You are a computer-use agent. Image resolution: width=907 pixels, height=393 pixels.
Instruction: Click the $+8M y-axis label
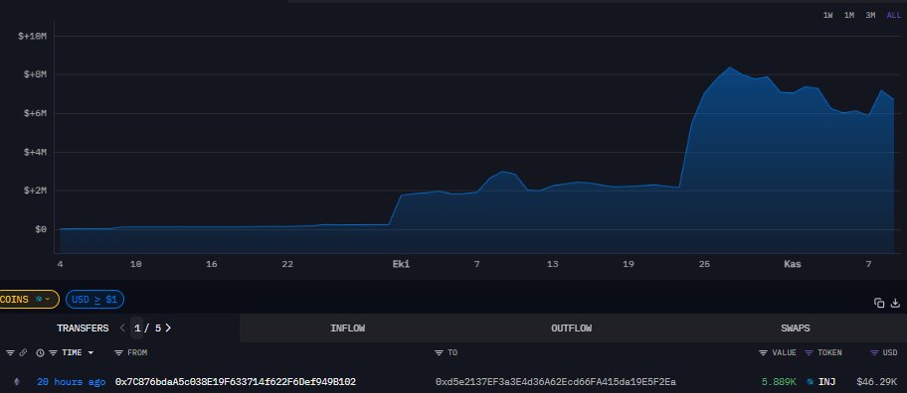click(35, 75)
